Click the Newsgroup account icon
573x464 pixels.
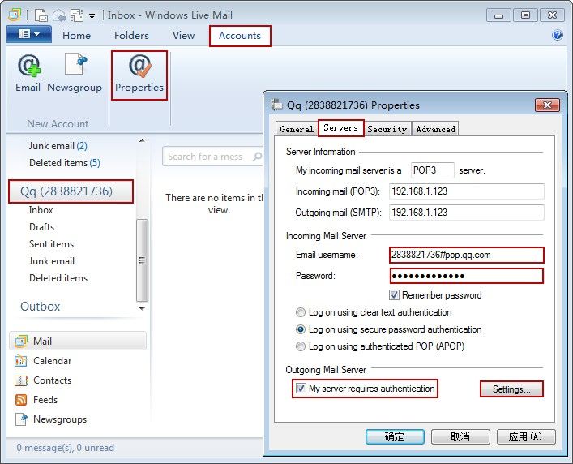(76, 64)
